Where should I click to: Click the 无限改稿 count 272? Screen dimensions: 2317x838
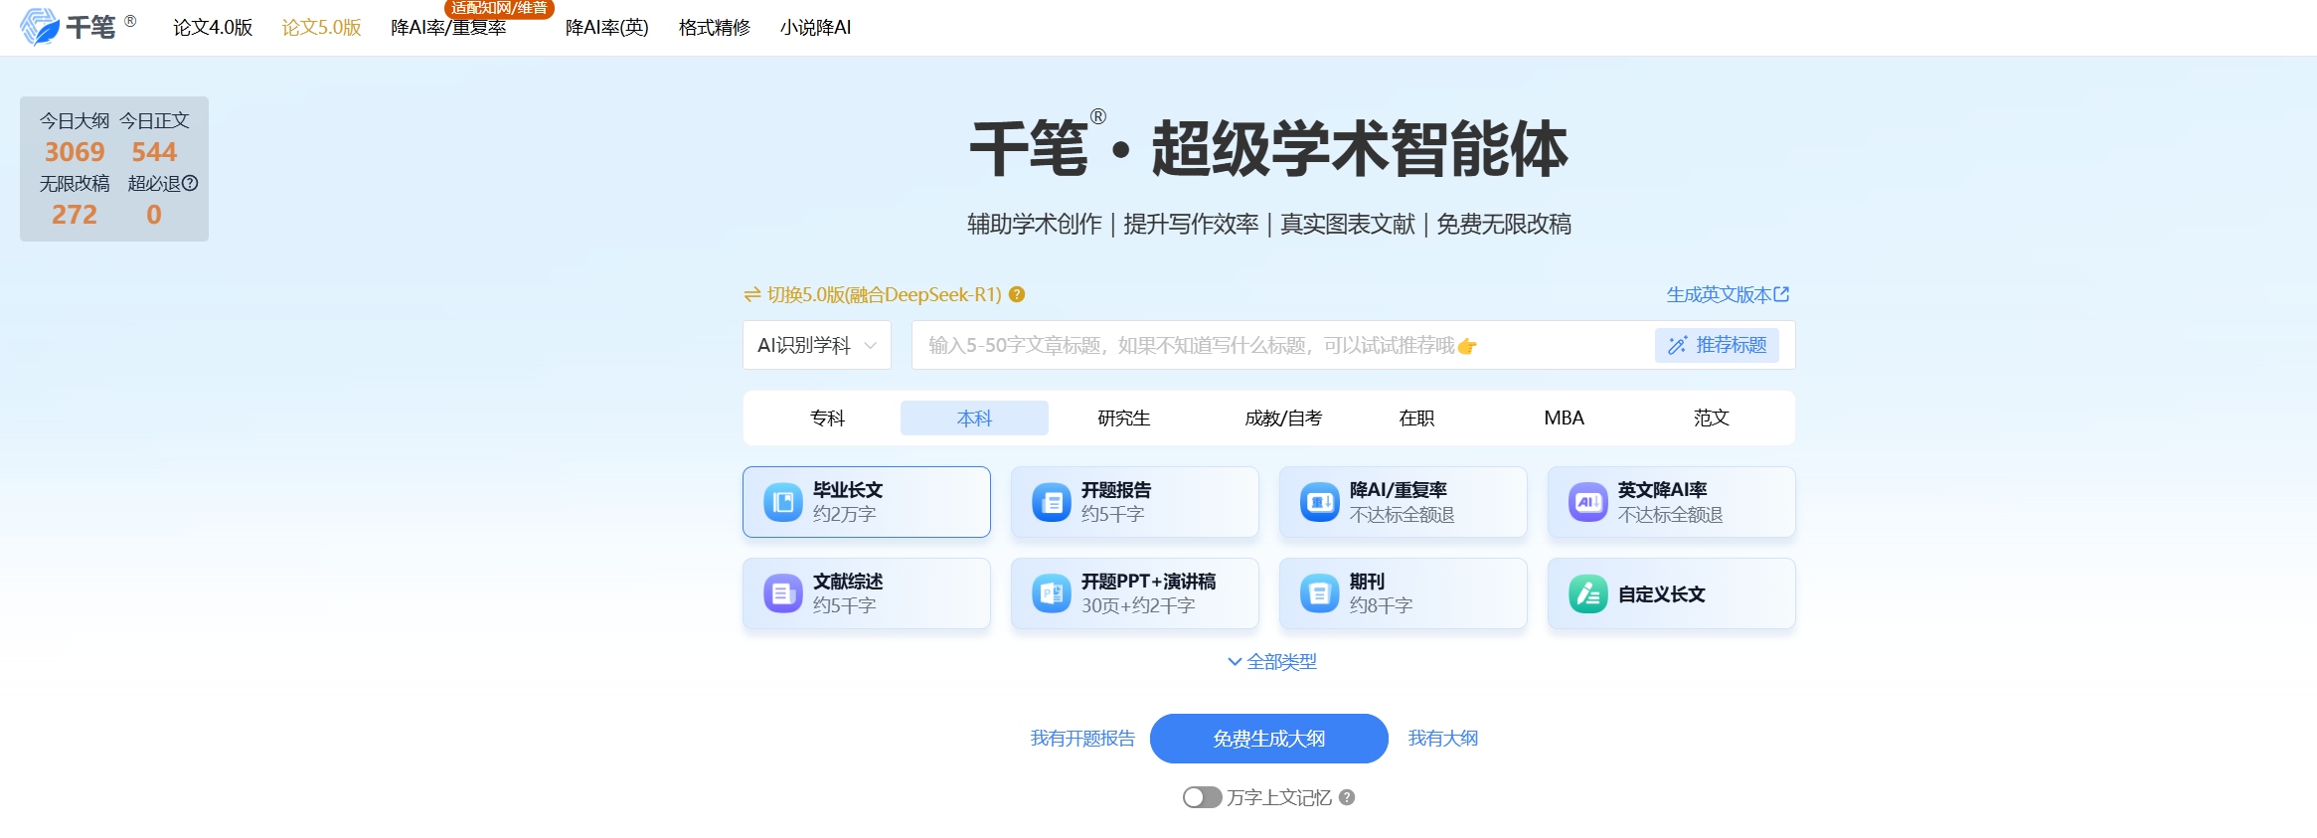point(75,215)
